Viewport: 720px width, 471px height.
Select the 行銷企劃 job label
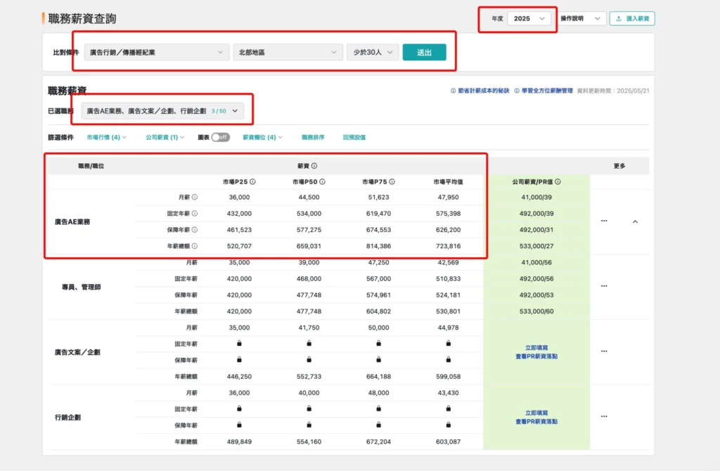click(67, 418)
